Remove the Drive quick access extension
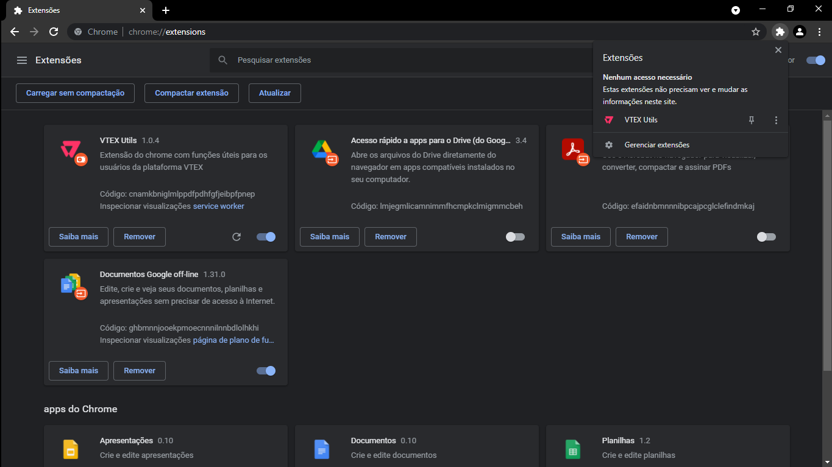This screenshot has width=832, height=467. point(391,237)
